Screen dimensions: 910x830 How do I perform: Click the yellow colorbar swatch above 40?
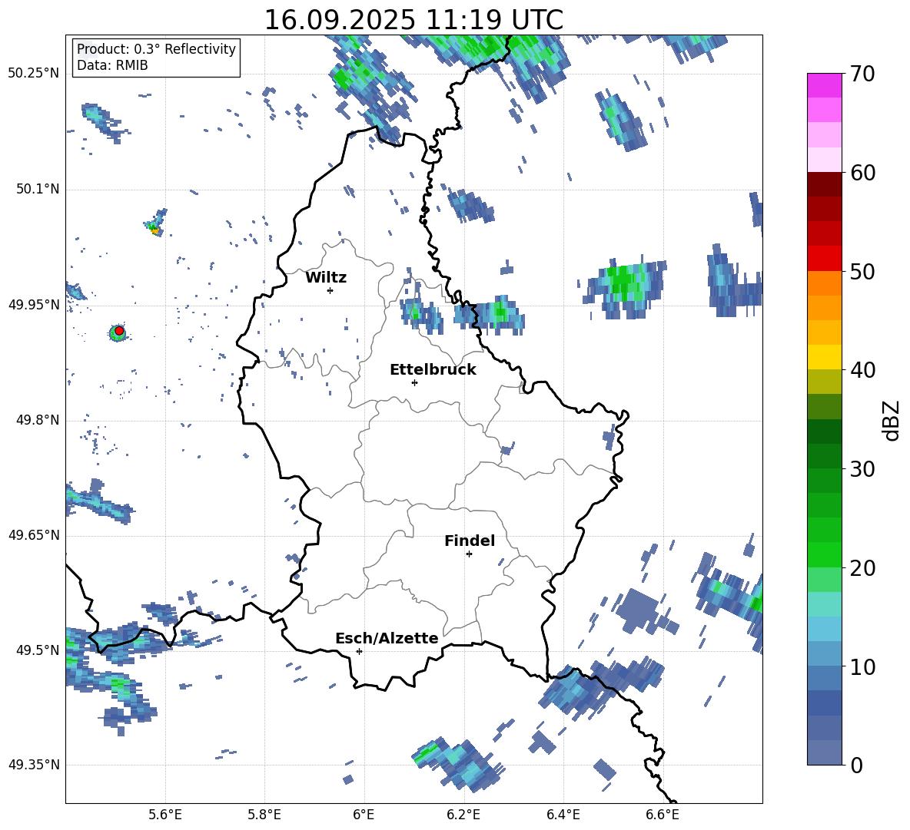coord(824,357)
